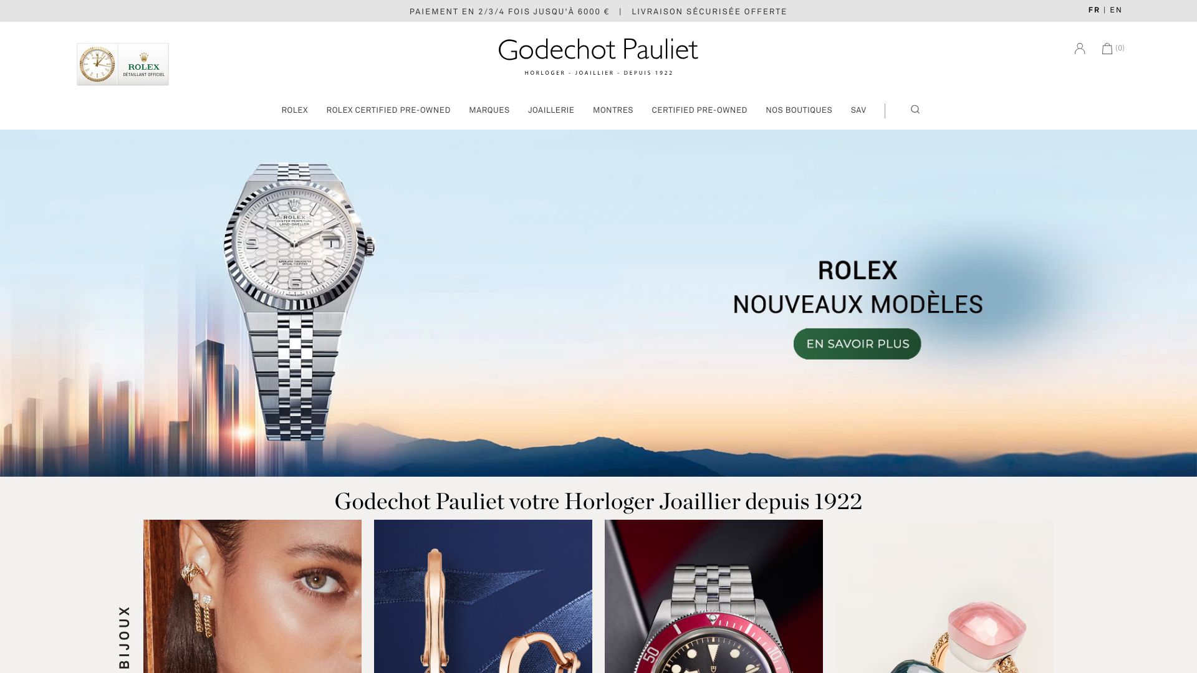Expand the Joaillerie menu

click(551, 110)
